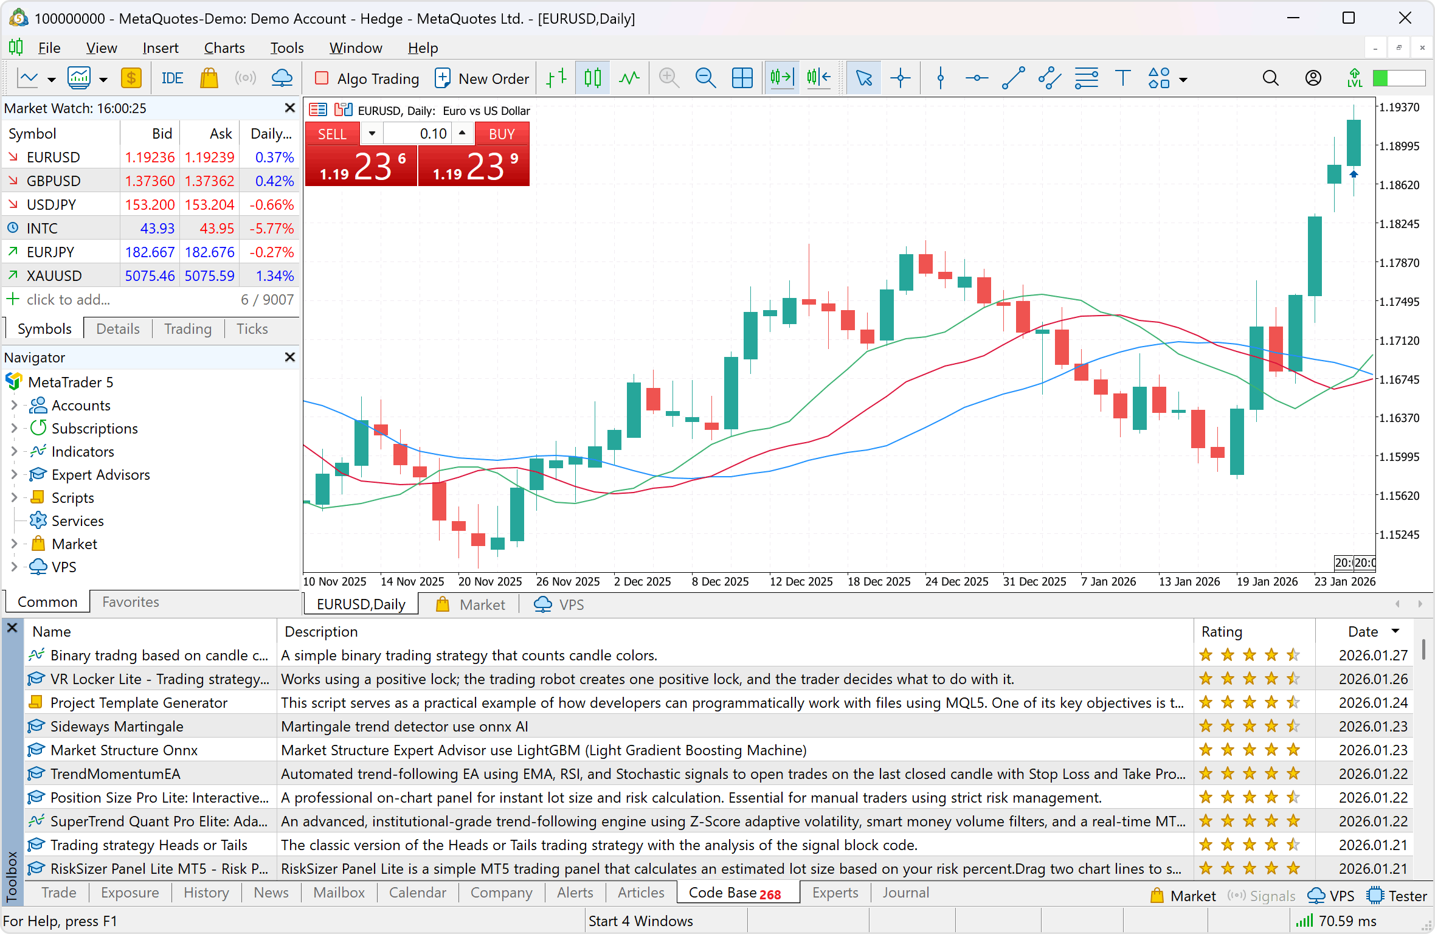Open the search magnifier in toolbar
1435x934 pixels.
(x=1270, y=78)
